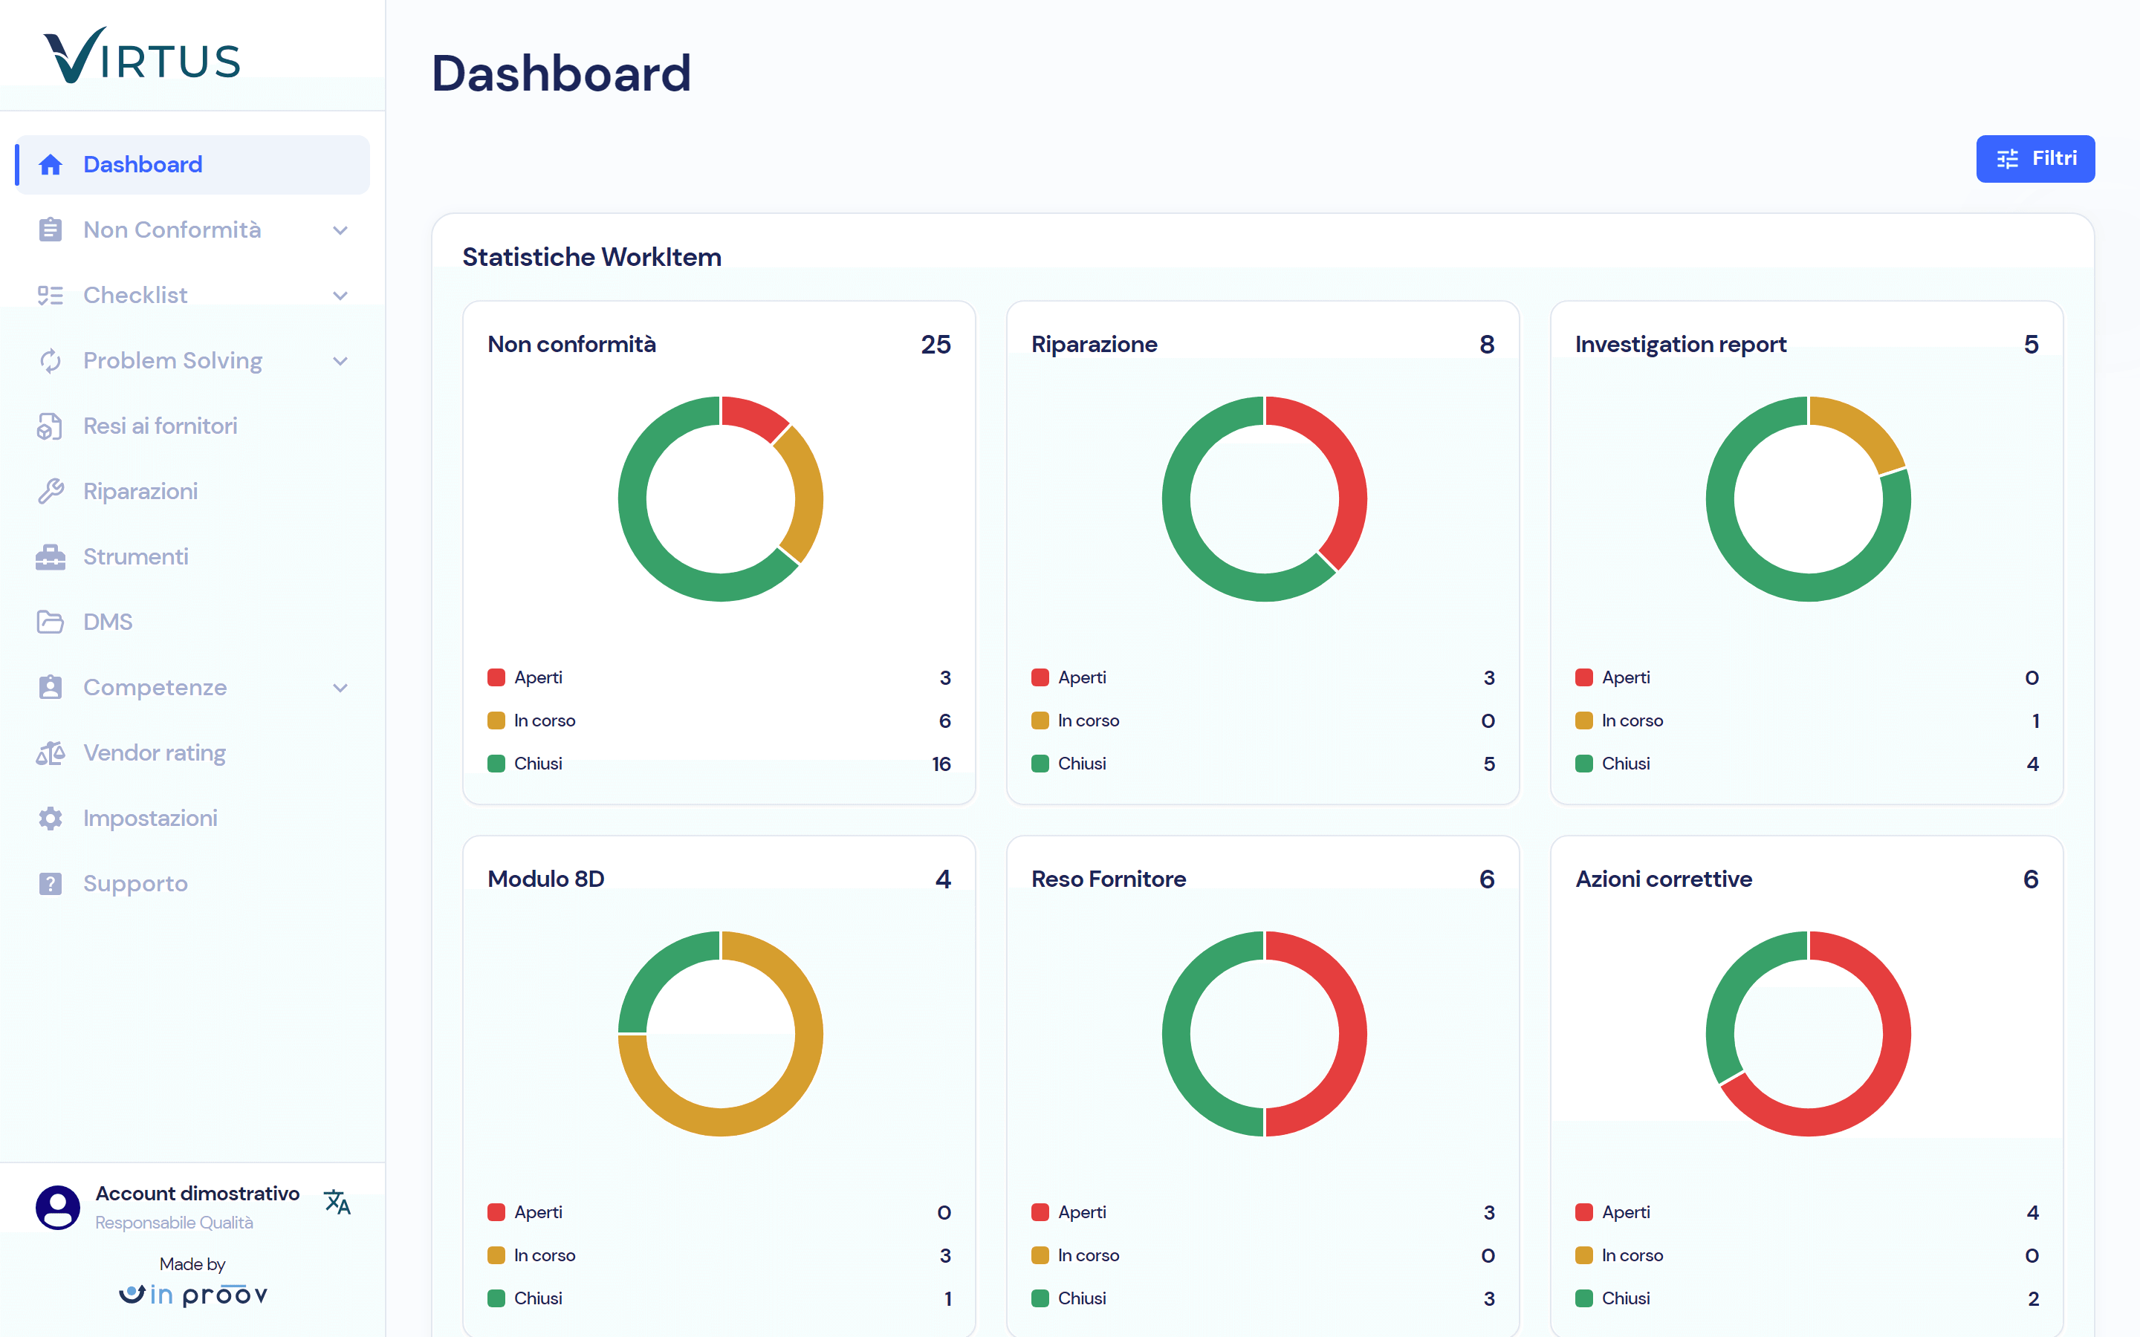Click the Dashboard home icon

(51, 164)
